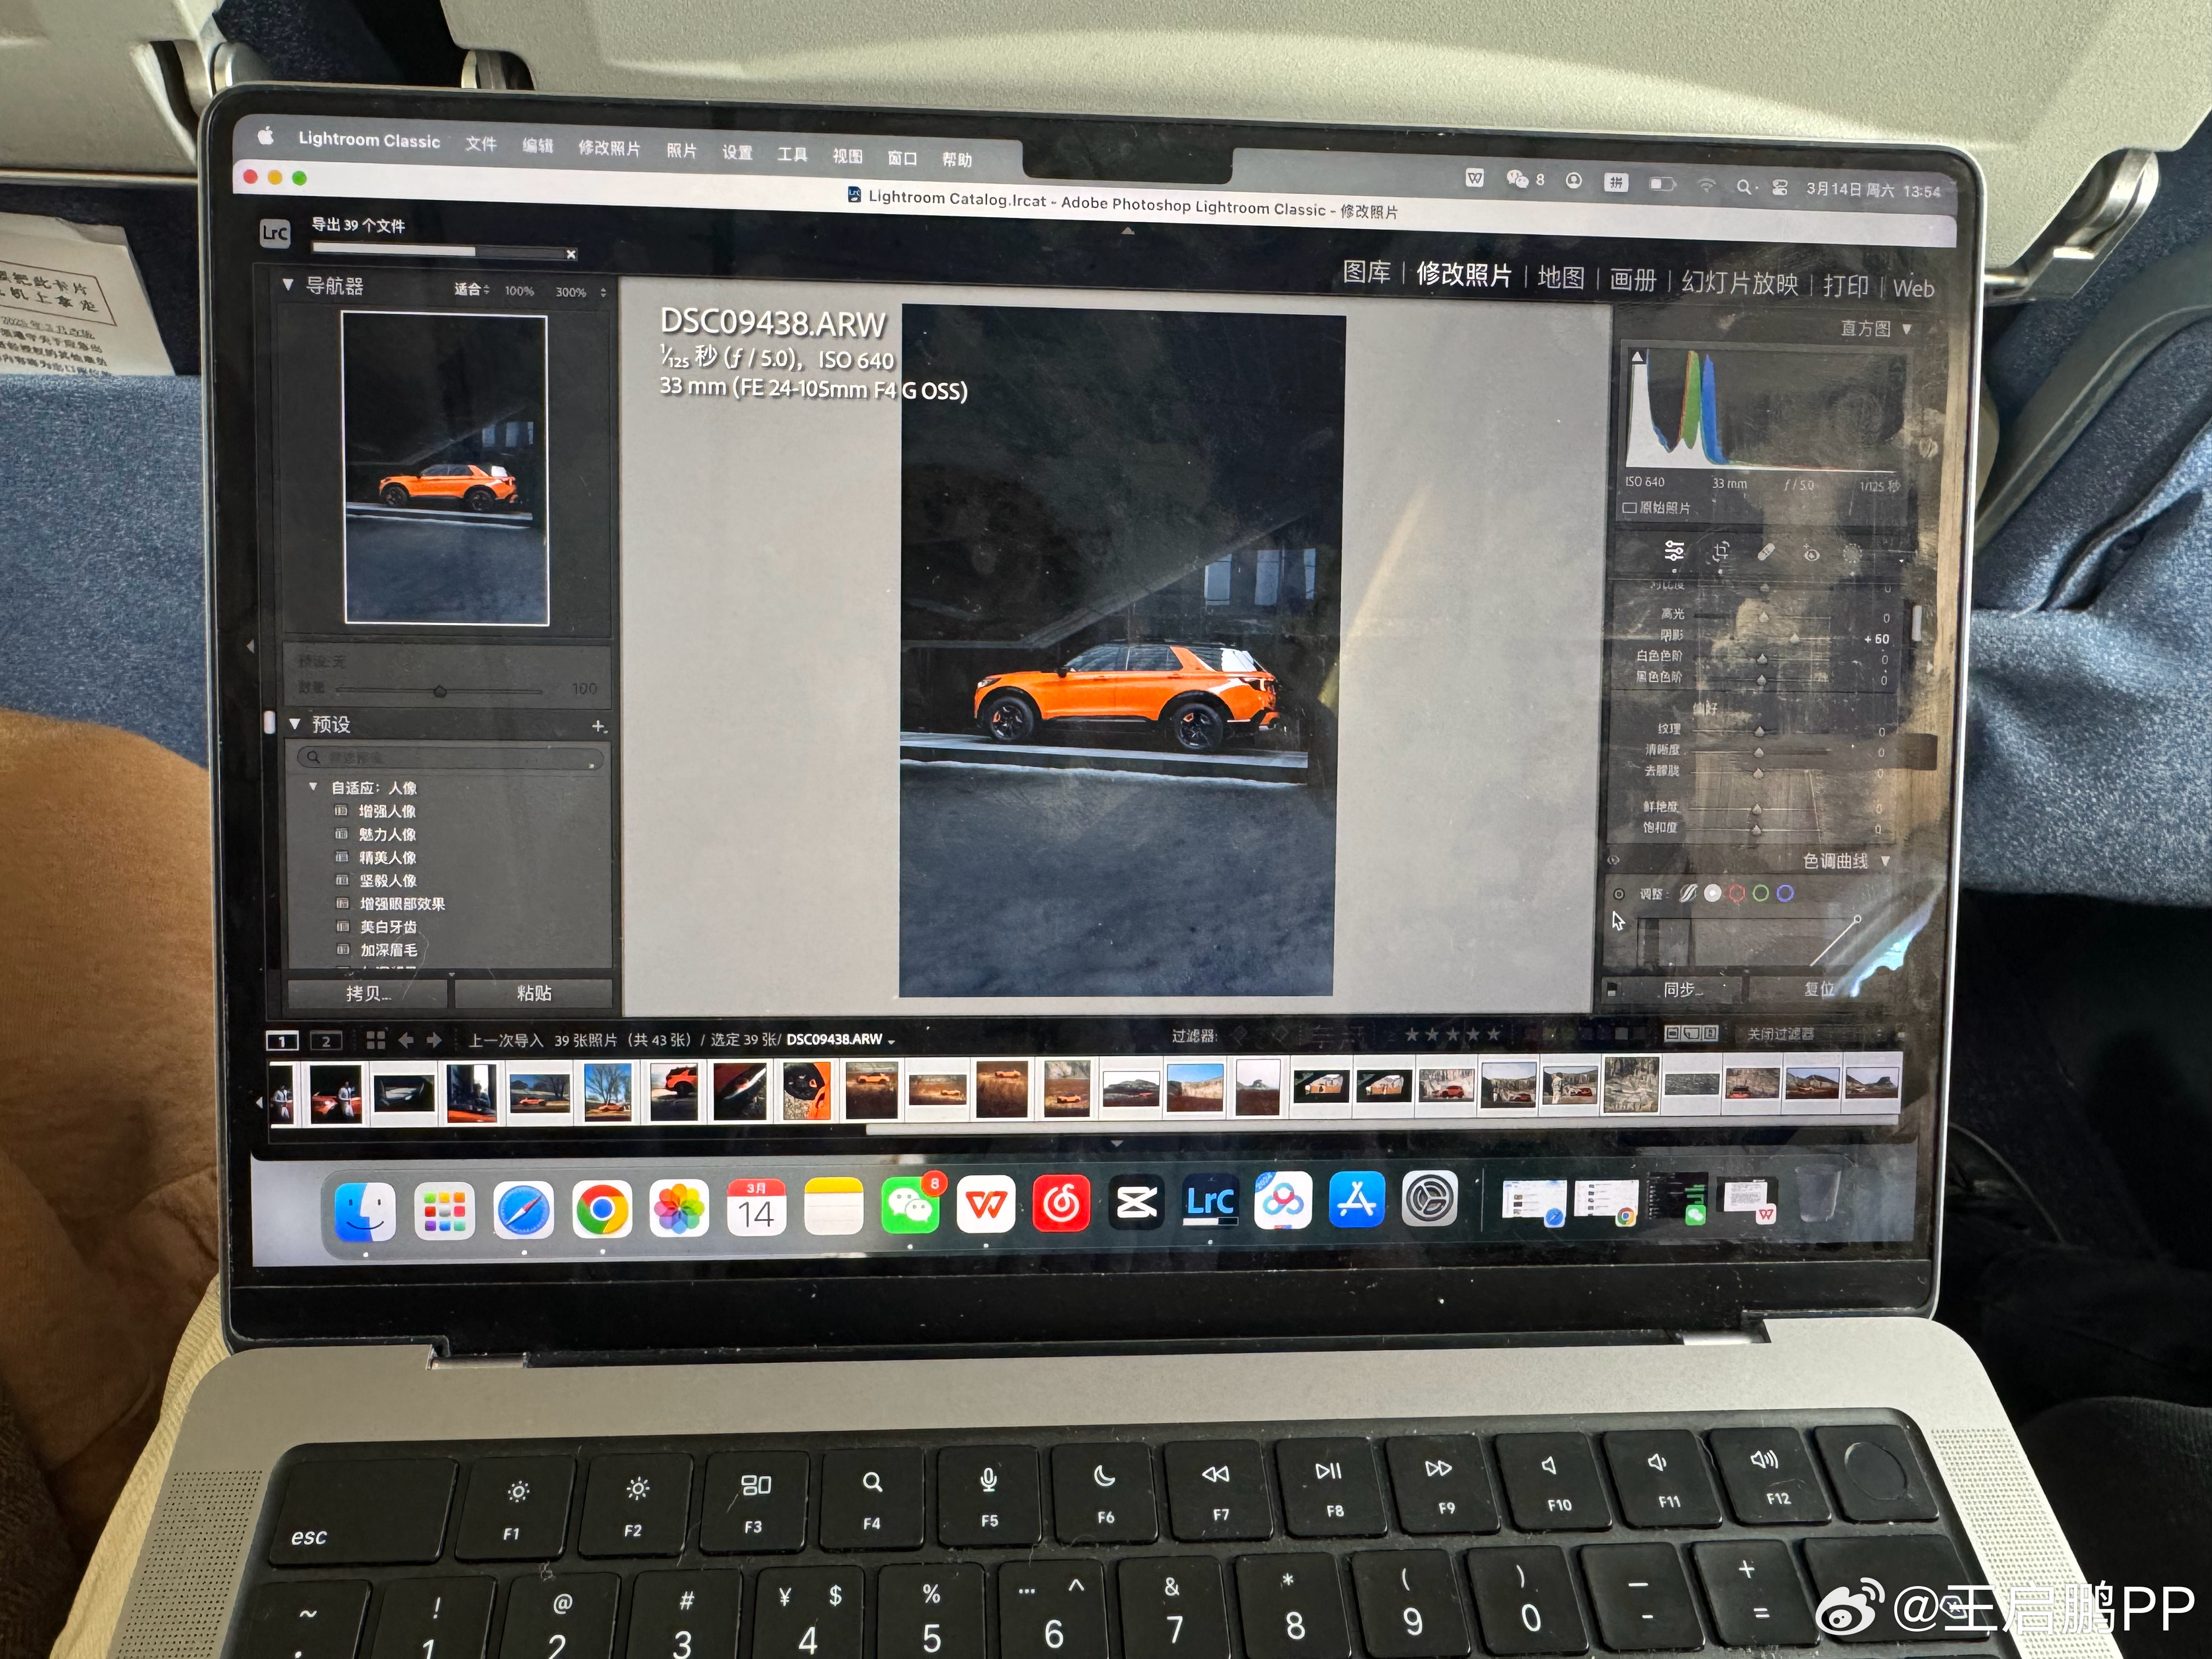This screenshot has width=2212, height=1659.
Task: Click the filmstrip forward arrow
Action: [x=434, y=1040]
